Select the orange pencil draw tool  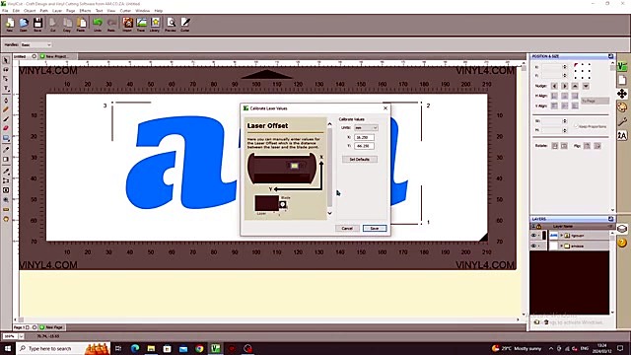click(6, 109)
